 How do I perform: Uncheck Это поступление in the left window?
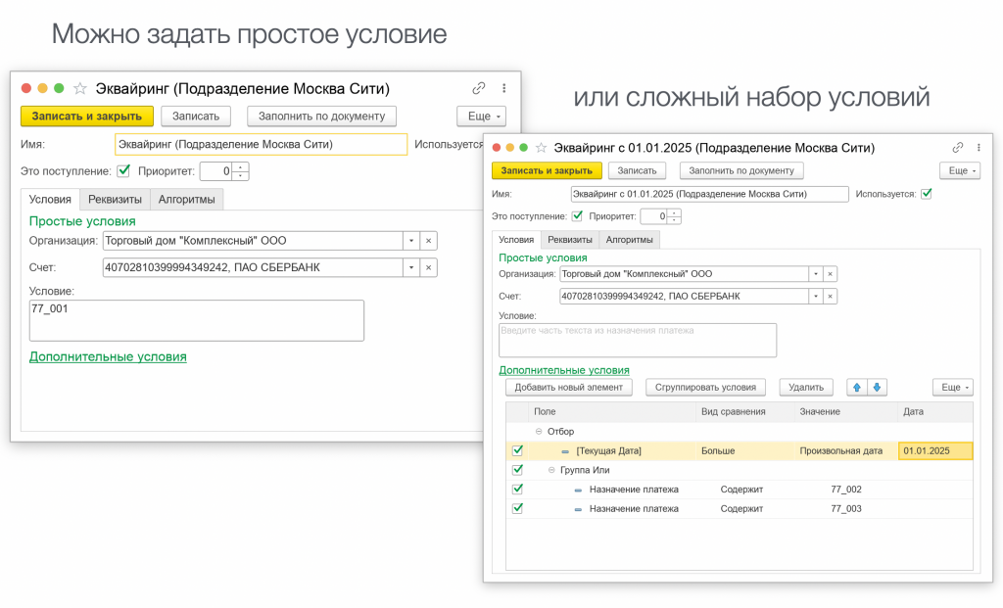123,171
